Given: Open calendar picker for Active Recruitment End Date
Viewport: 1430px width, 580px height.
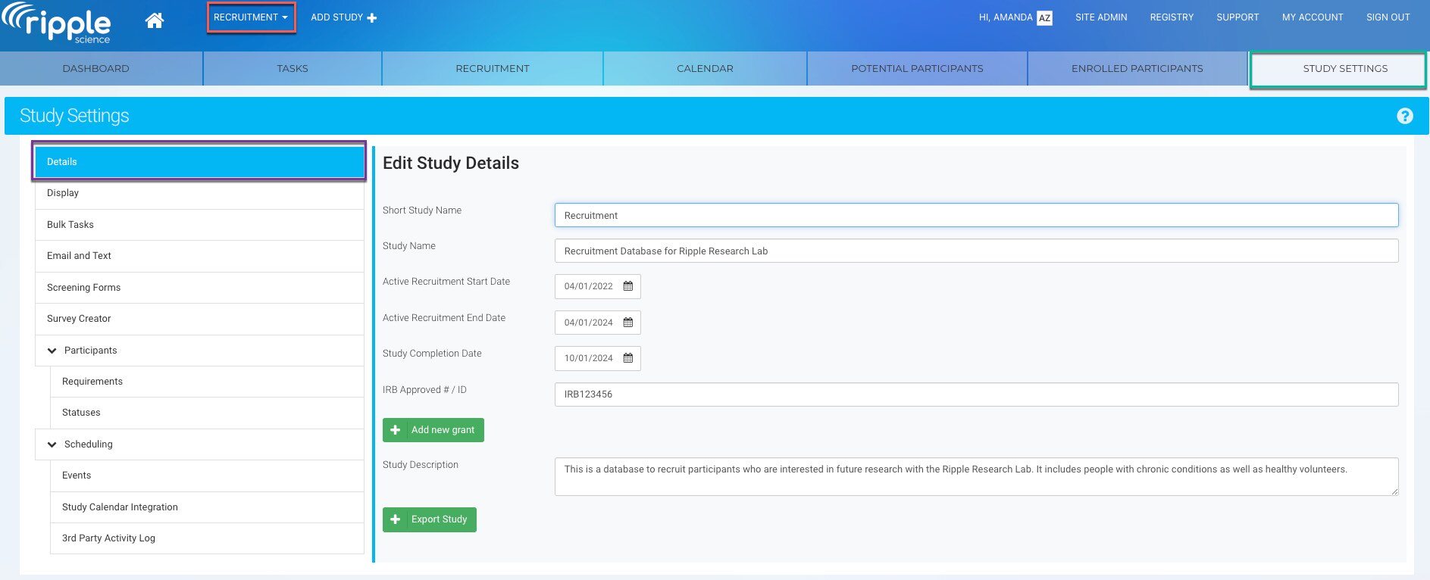Looking at the screenshot, I should point(627,323).
